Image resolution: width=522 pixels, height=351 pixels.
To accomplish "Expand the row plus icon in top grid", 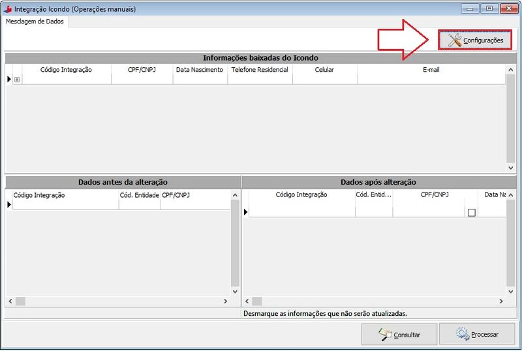I will (17, 80).
